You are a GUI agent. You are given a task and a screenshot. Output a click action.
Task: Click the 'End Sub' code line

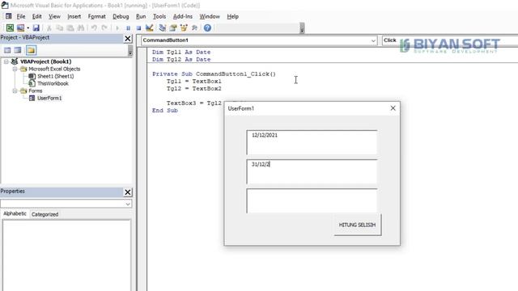(x=165, y=111)
